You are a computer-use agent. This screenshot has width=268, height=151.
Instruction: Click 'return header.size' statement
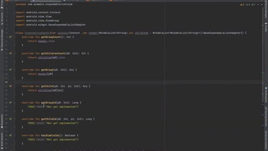pyautogui.click(x=41, y=41)
